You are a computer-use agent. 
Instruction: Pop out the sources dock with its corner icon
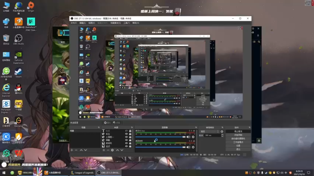click(x=132, y=128)
